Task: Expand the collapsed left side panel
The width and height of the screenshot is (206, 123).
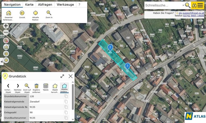Action: coord(2,61)
